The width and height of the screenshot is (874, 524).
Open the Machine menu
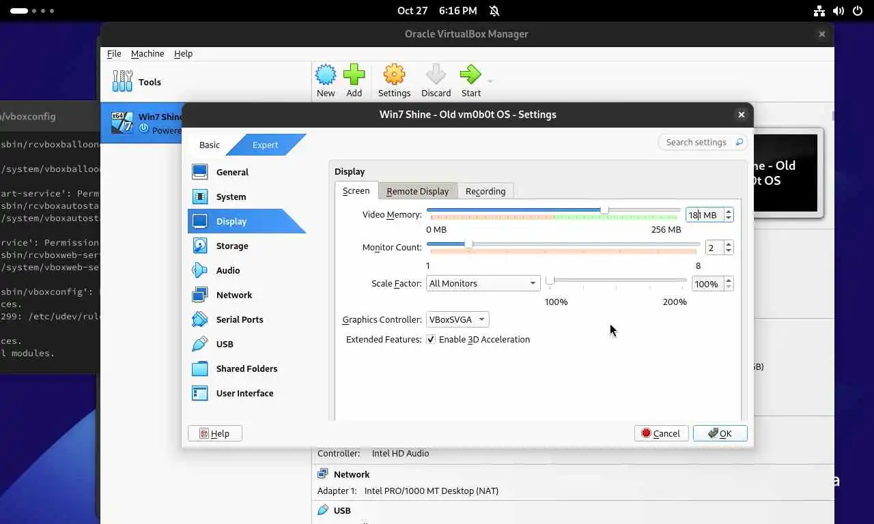tap(147, 53)
